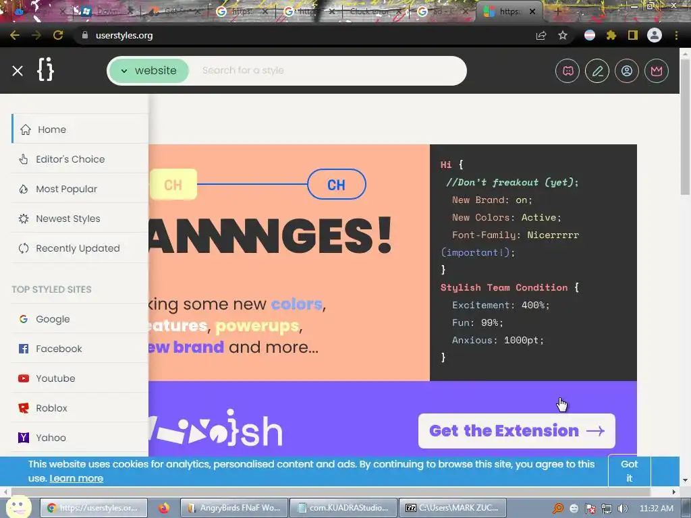Image resolution: width=691 pixels, height=518 pixels.
Task: Switch to 7-Zip C:\Users taskbar window
Action: 453,508
